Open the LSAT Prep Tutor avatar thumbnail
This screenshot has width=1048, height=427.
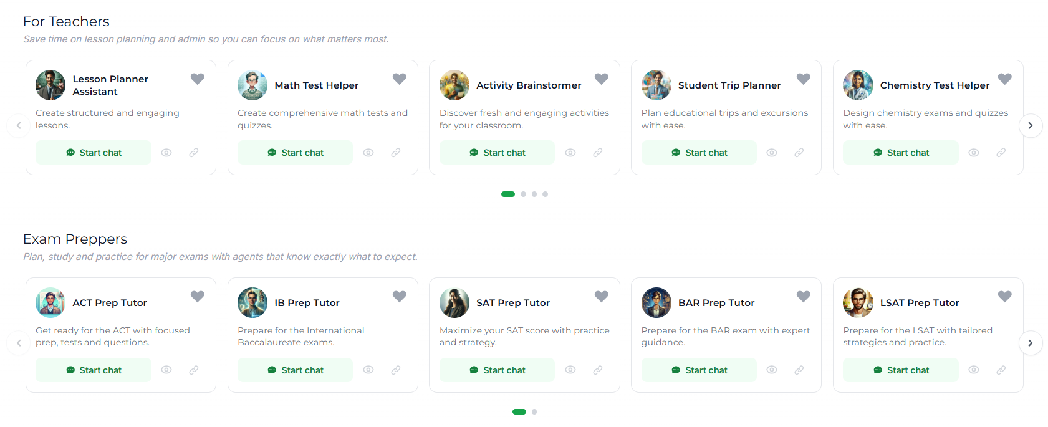pyautogui.click(x=858, y=303)
